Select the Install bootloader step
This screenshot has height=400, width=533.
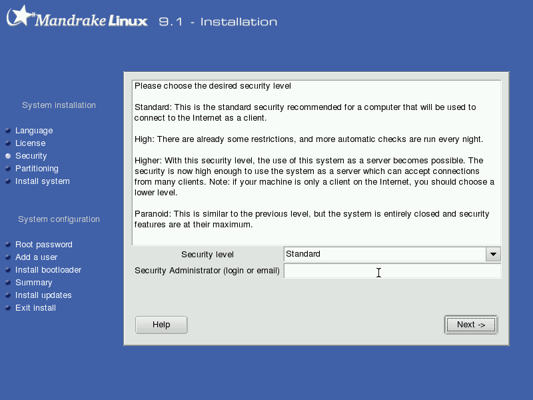(48, 270)
